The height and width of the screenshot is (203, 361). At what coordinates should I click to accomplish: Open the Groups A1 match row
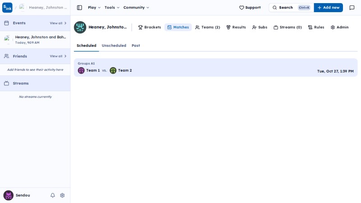tap(216, 67)
